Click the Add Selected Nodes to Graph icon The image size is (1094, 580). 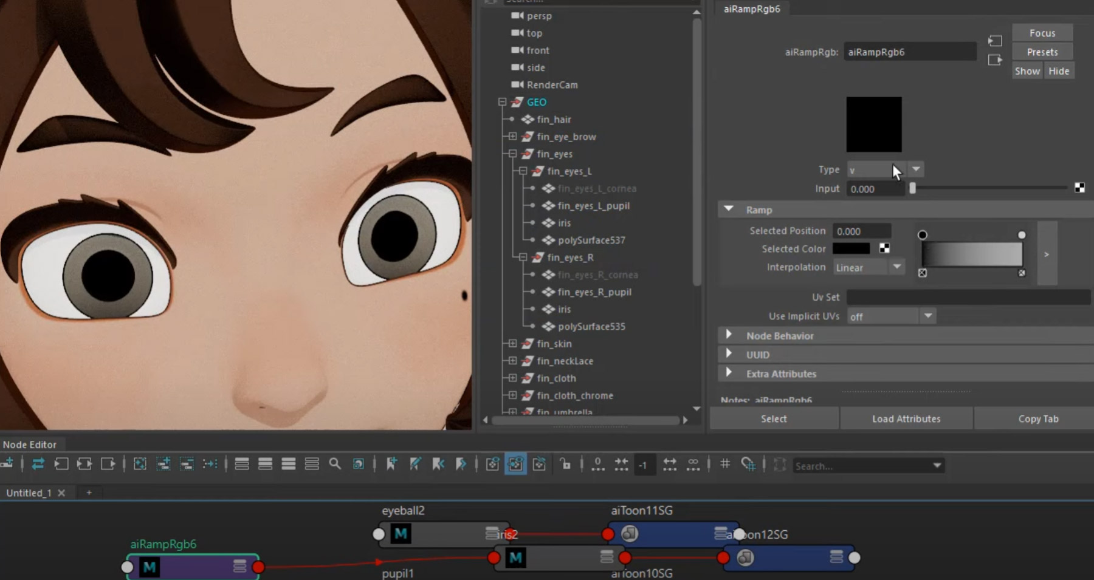click(163, 465)
